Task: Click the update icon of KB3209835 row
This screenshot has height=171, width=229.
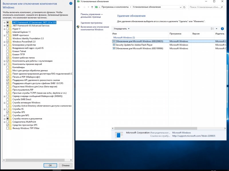Action: point(114,41)
